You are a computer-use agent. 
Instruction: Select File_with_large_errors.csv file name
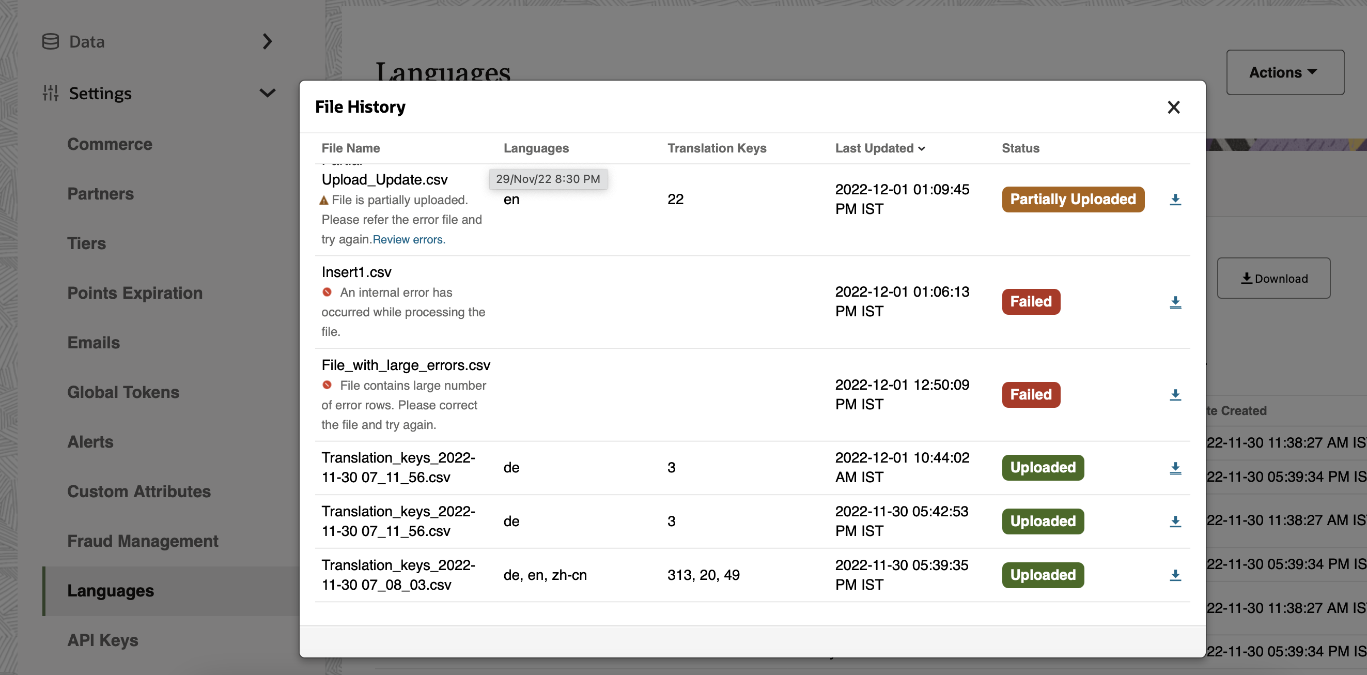406,365
